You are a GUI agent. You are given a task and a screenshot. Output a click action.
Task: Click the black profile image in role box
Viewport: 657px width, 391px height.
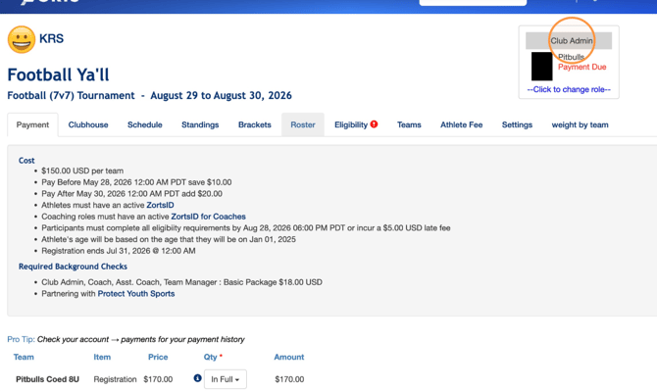pyautogui.click(x=541, y=66)
